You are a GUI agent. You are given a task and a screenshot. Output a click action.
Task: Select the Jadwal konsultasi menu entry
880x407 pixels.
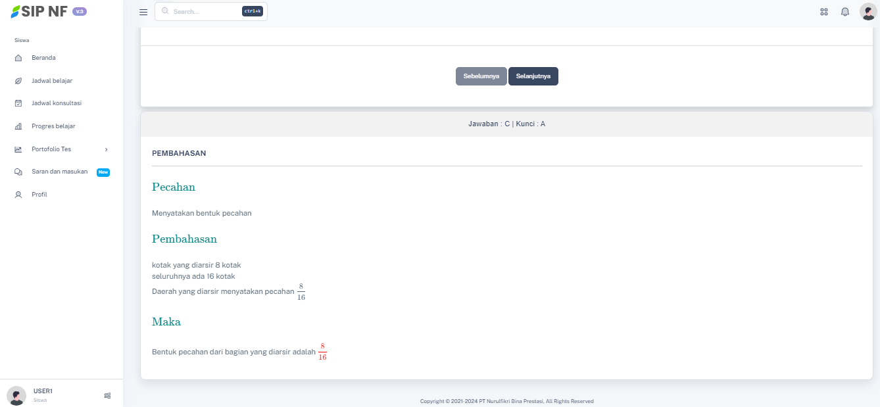tap(58, 103)
